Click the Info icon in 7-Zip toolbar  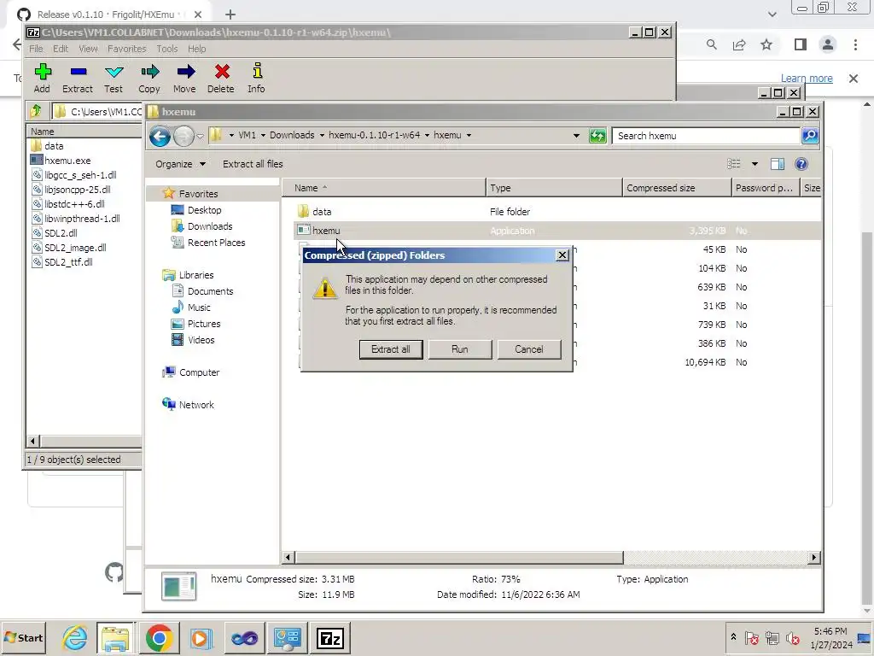(257, 71)
